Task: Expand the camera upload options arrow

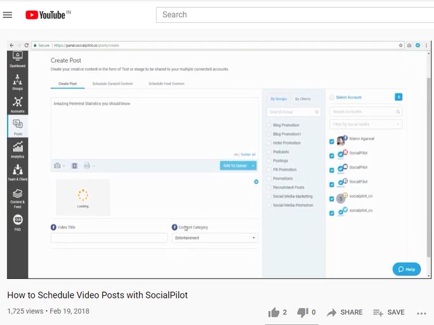Action: (64, 166)
